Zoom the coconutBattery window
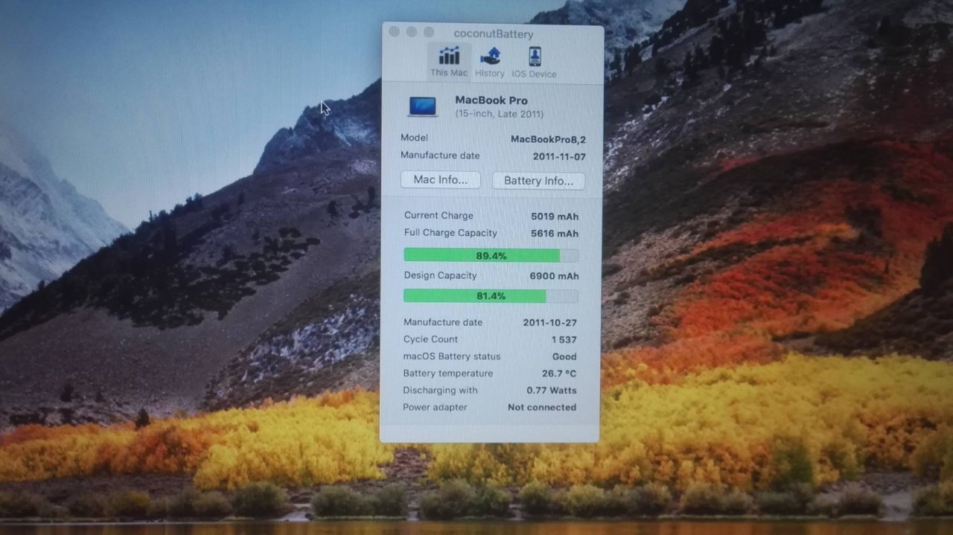The height and width of the screenshot is (535, 953). tap(429, 32)
